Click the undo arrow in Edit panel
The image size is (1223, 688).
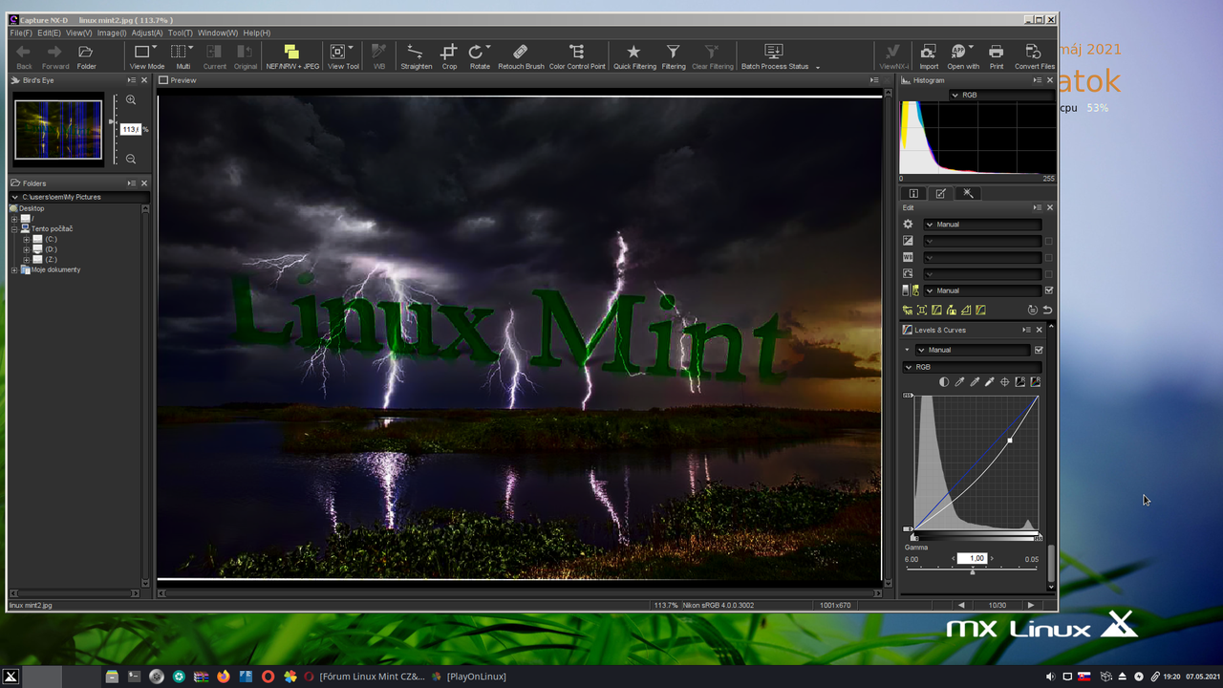click(1047, 310)
